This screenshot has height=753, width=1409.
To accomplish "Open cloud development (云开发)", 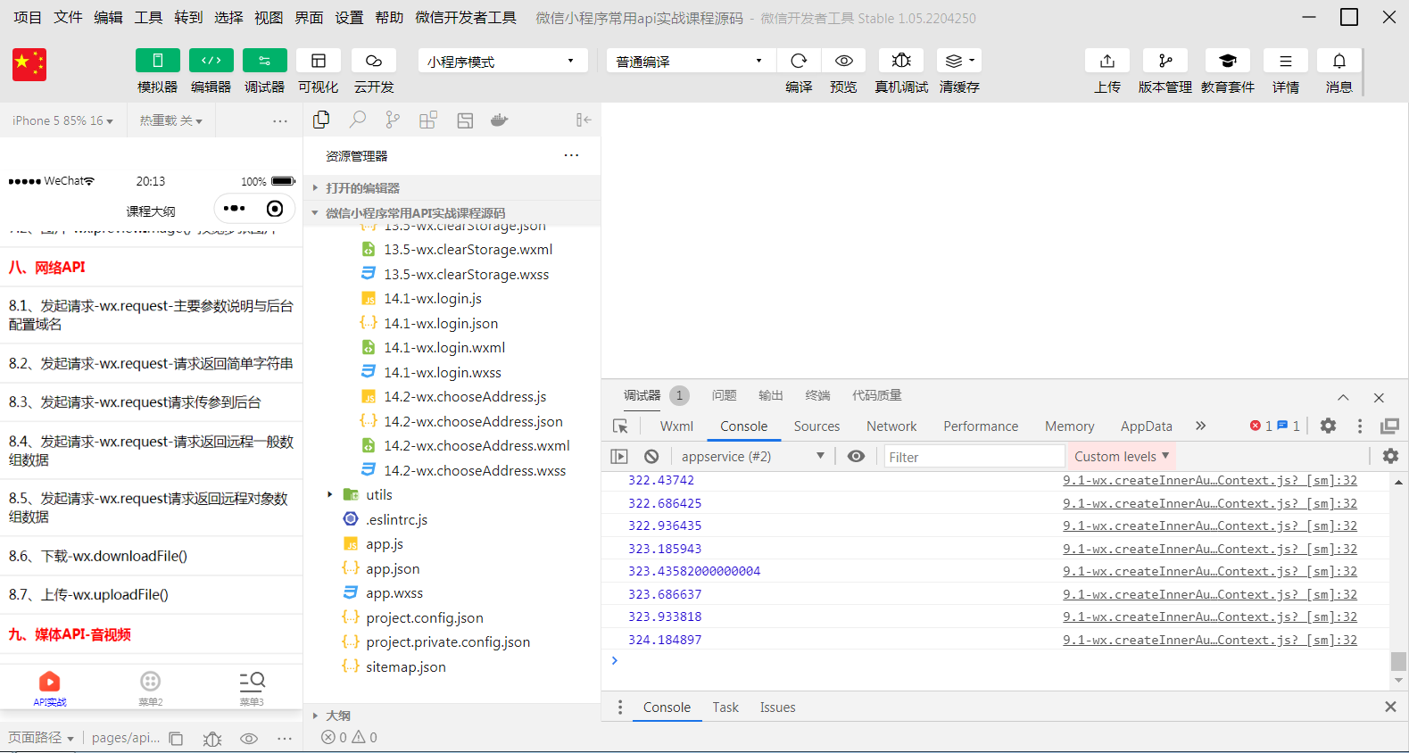I will tap(374, 61).
